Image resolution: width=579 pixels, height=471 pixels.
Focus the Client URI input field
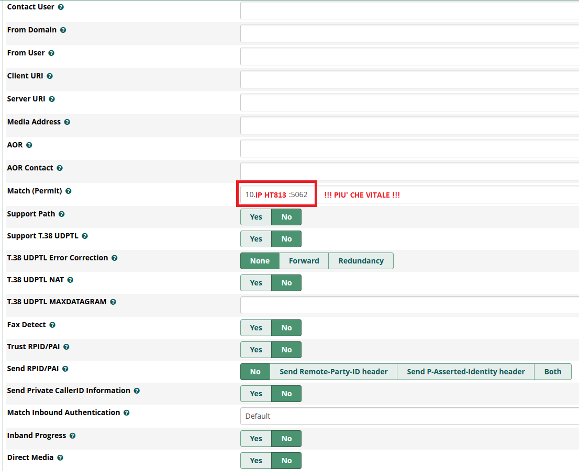(x=409, y=79)
